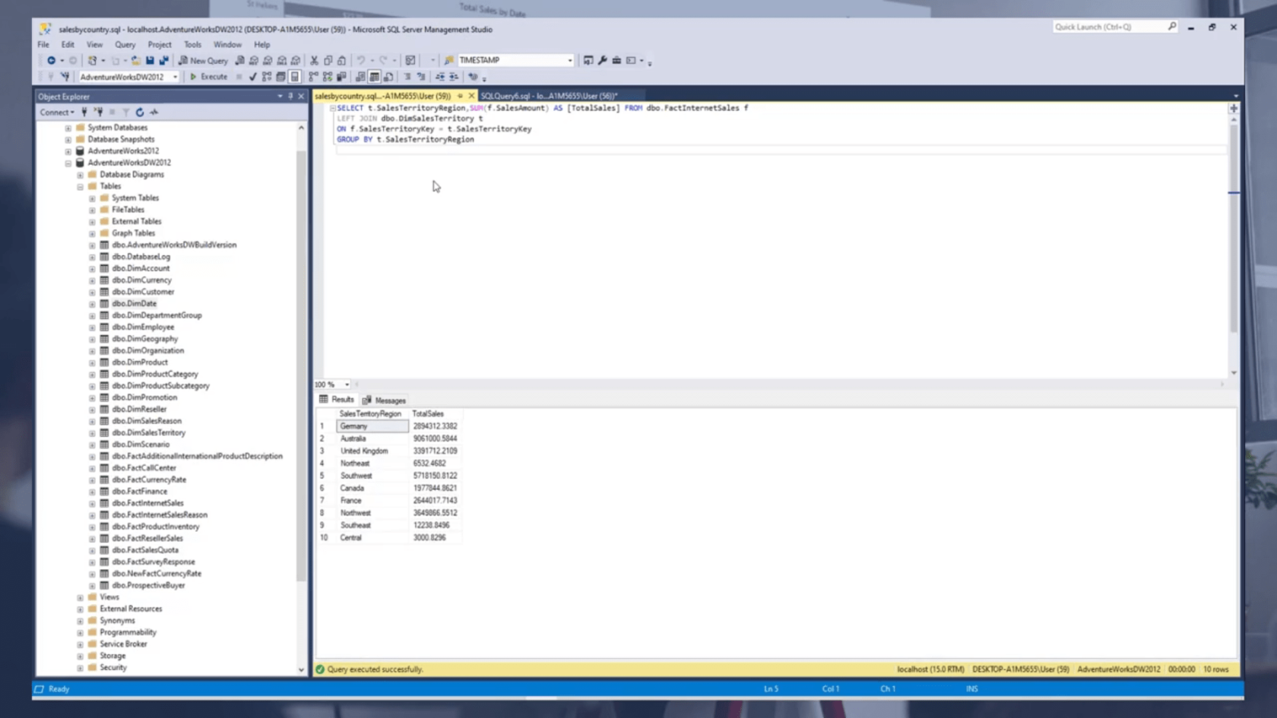Image resolution: width=1277 pixels, height=718 pixels.
Task: Switch to the Messages tab
Action: tap(385, 400)
